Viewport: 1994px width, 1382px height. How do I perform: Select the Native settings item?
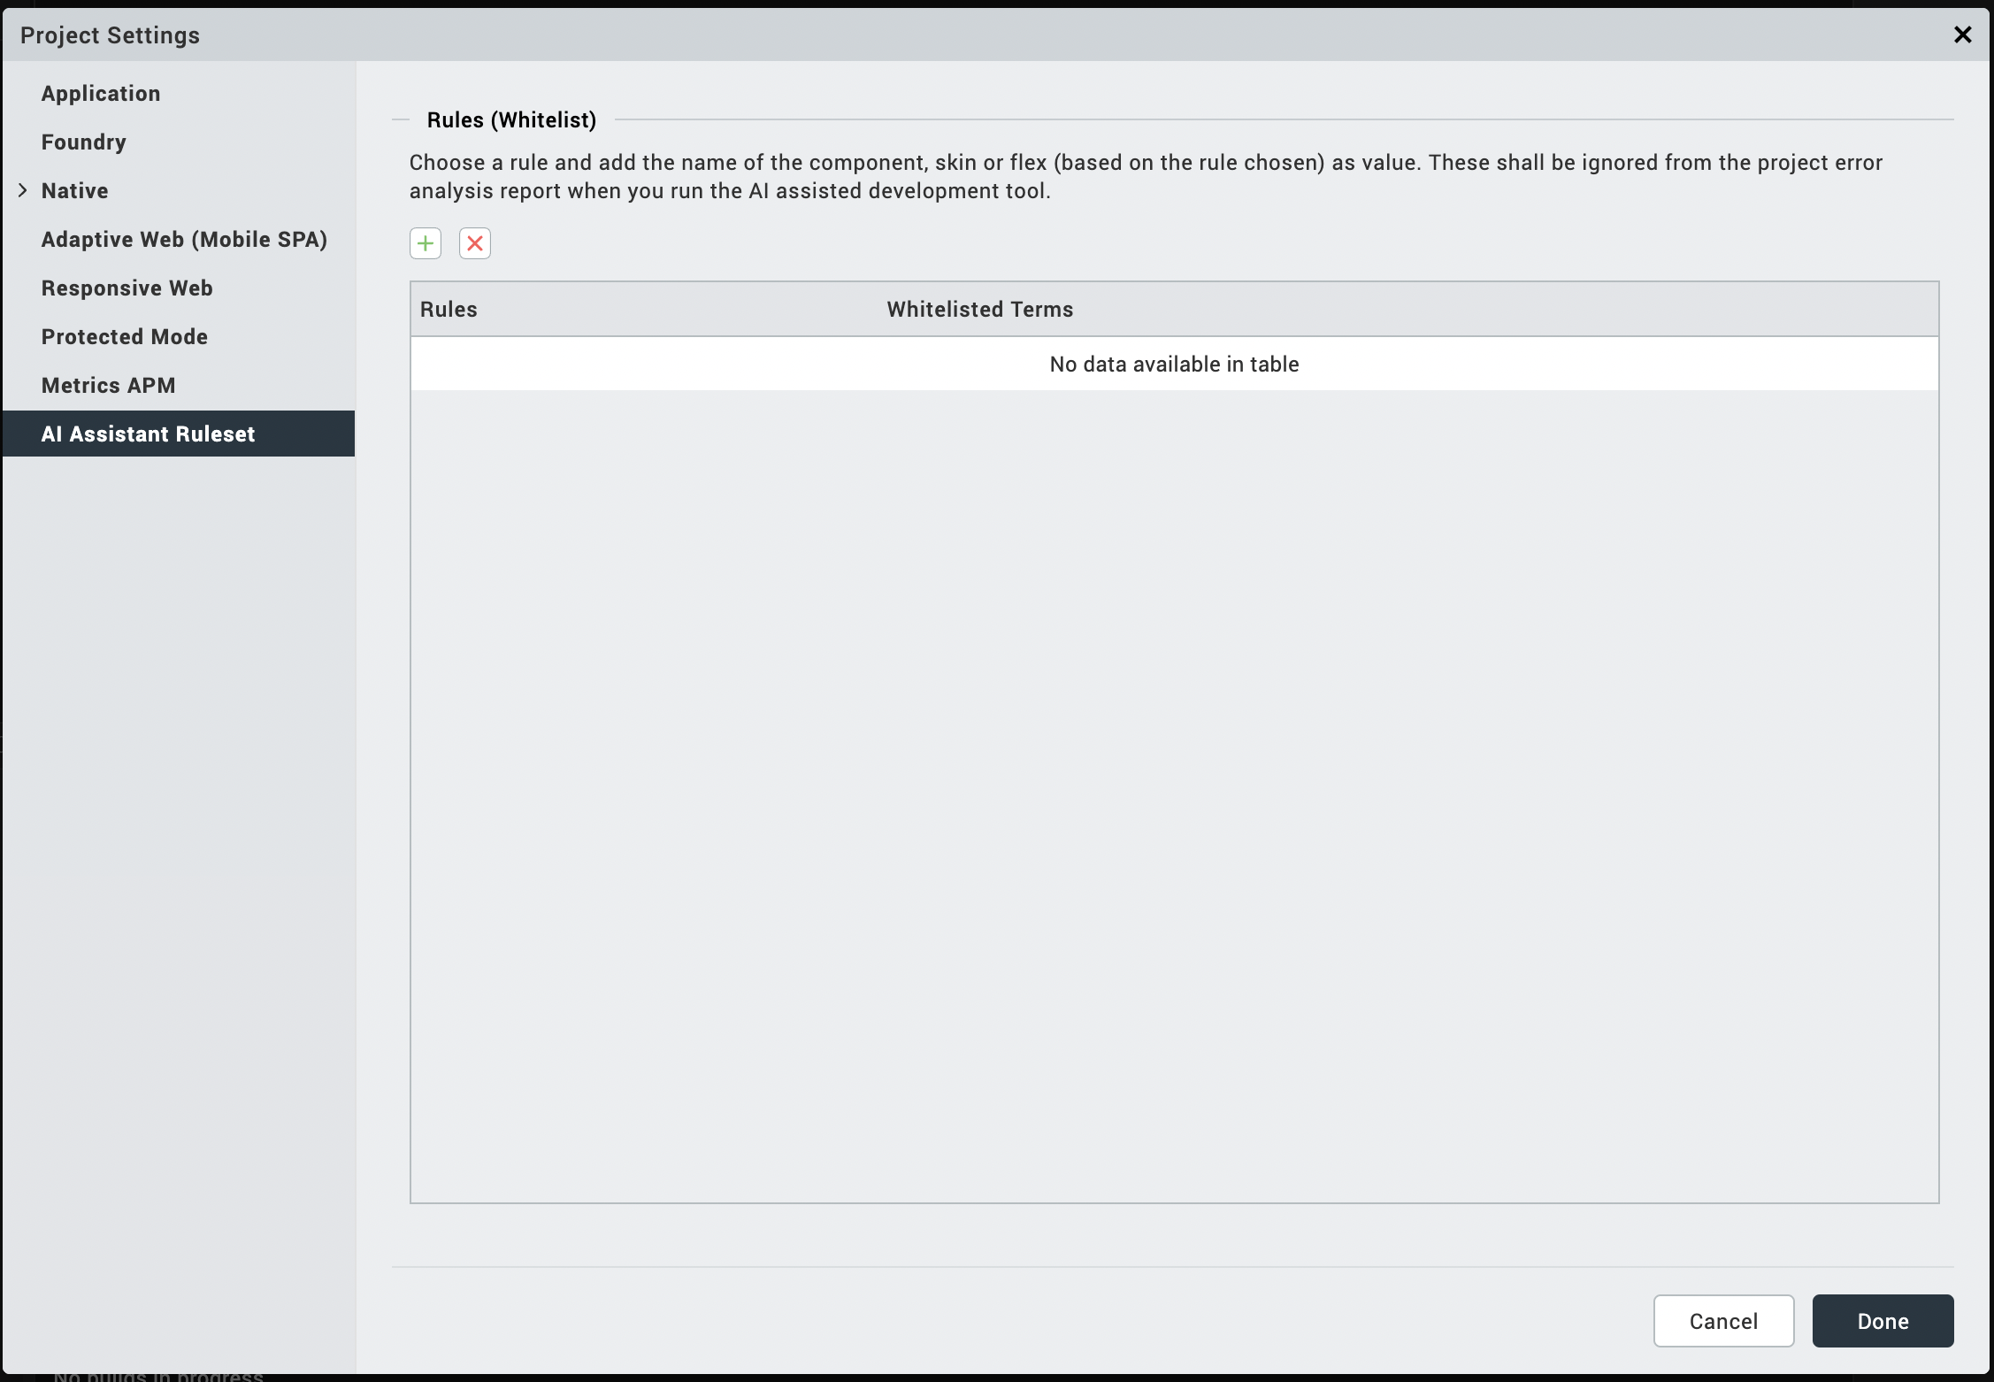tap(75, 191)
